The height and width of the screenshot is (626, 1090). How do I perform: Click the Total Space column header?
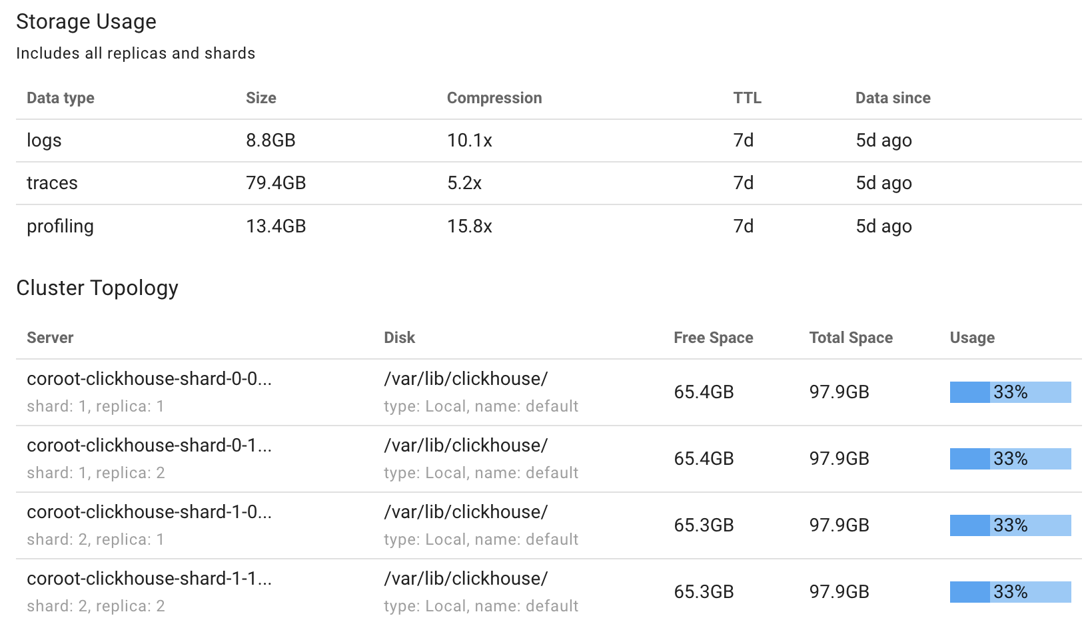850,338
